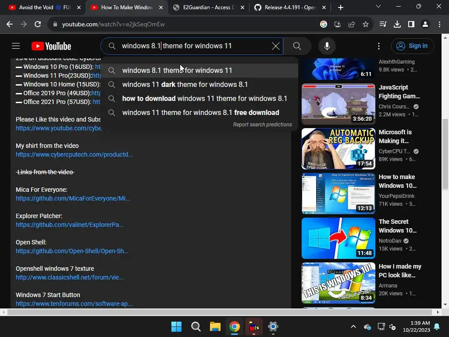Open the Office 2021 Pro (57USD) link
The image size is (449, 337).
click(96, 102)
